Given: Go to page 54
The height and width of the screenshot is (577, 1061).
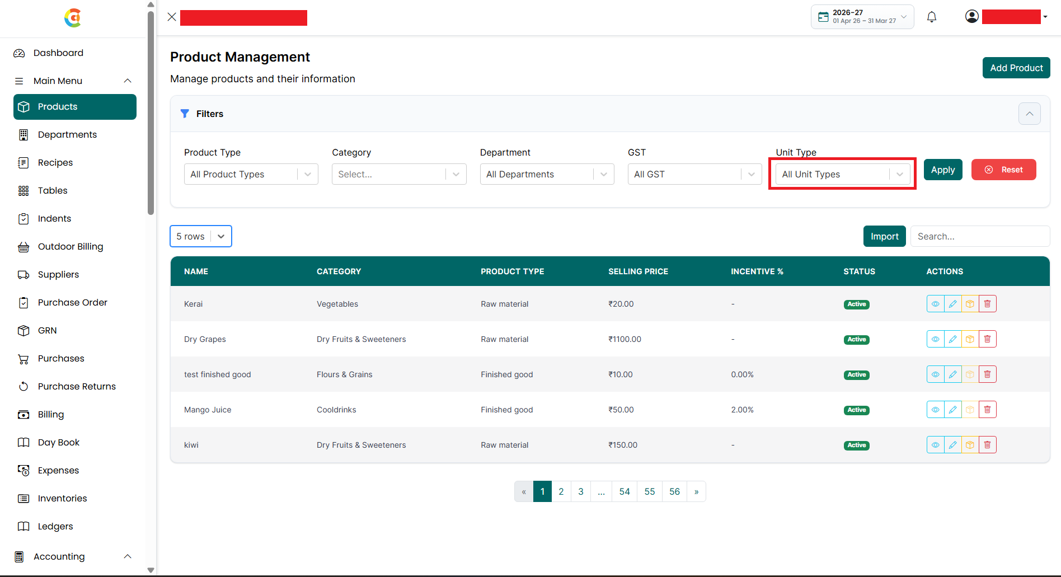Looking at the screenshot, I should tap(625, 491).
